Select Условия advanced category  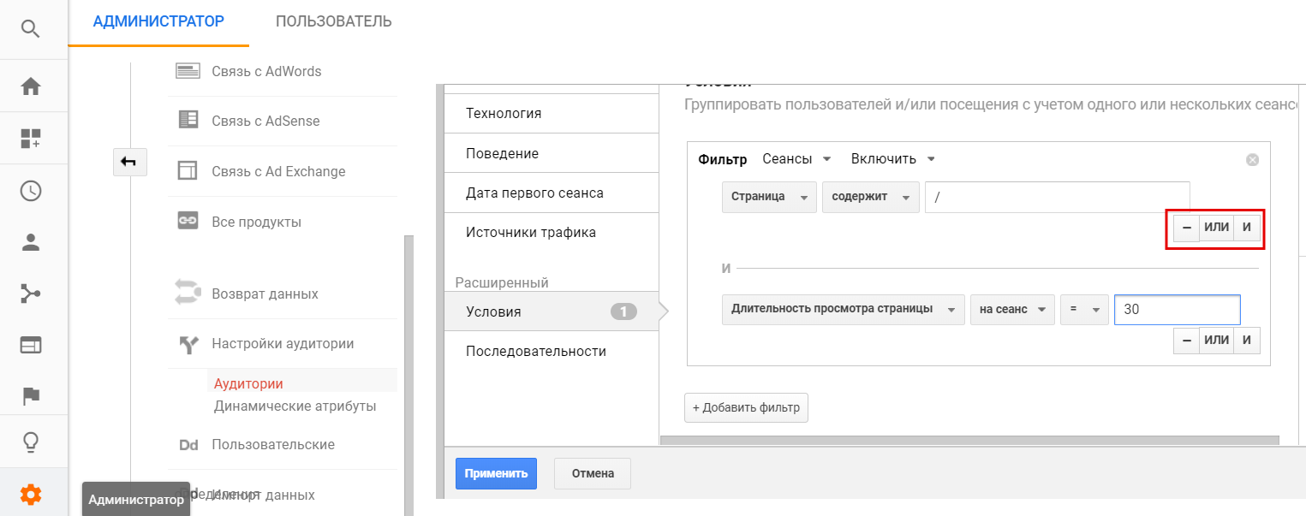click(552, 311)
